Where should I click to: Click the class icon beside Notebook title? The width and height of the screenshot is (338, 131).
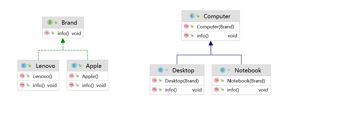coord(222,70)
